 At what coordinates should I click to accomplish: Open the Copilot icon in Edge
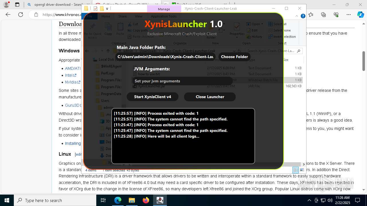[360, 15]
